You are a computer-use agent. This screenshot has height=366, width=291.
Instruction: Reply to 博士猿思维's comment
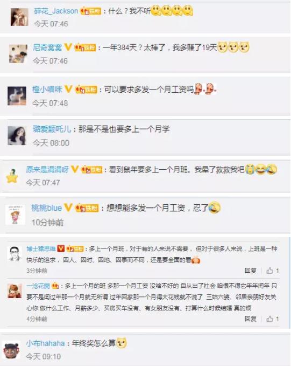[x=251, y=271]
